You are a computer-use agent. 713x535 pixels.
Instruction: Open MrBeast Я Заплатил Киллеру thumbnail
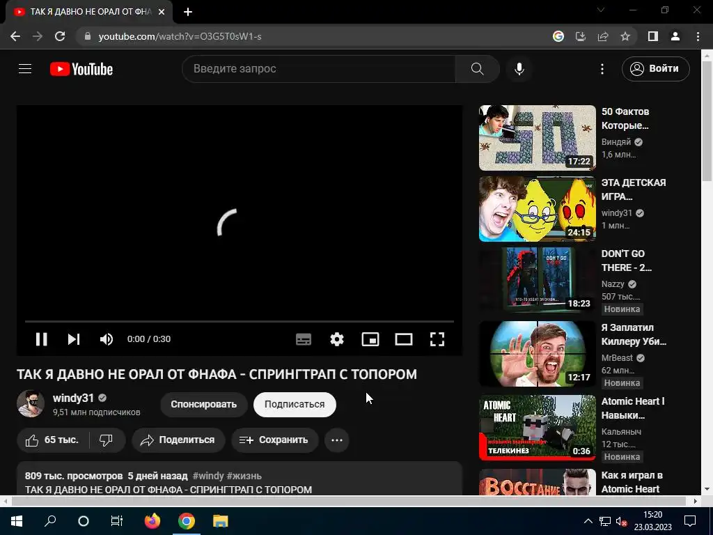pos(537,354)
